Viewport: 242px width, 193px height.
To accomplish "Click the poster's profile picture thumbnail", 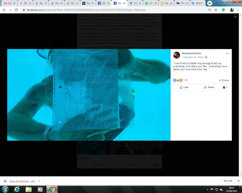I will click(x=176, y=55).
